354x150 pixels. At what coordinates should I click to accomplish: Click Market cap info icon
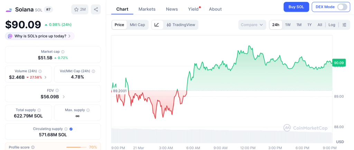click(x=63, y=52)
